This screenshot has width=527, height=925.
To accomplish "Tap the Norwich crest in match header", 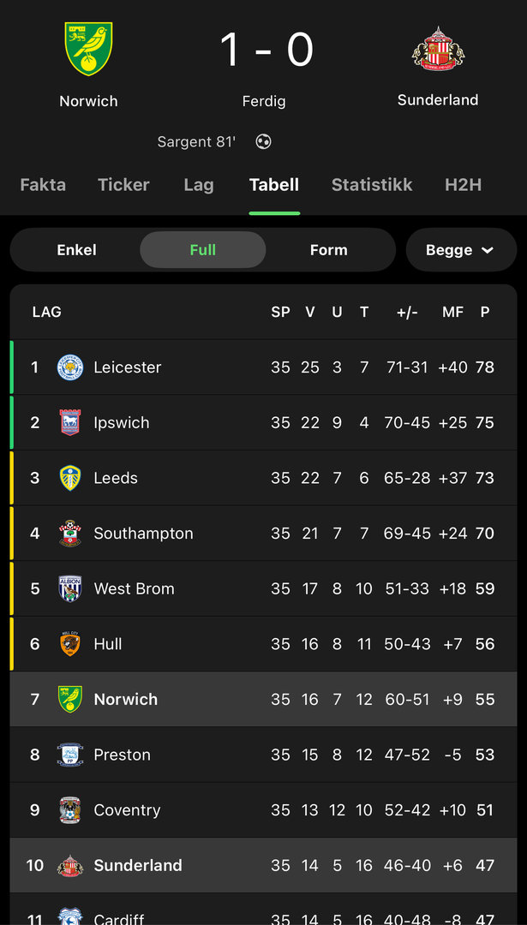I will 88,49.
